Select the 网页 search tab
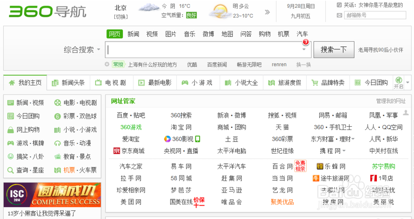The height and width of the screenshot is (219, 414). coord(115,34)
